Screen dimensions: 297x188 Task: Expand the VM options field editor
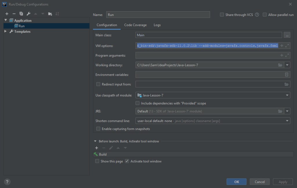point(287,46)
